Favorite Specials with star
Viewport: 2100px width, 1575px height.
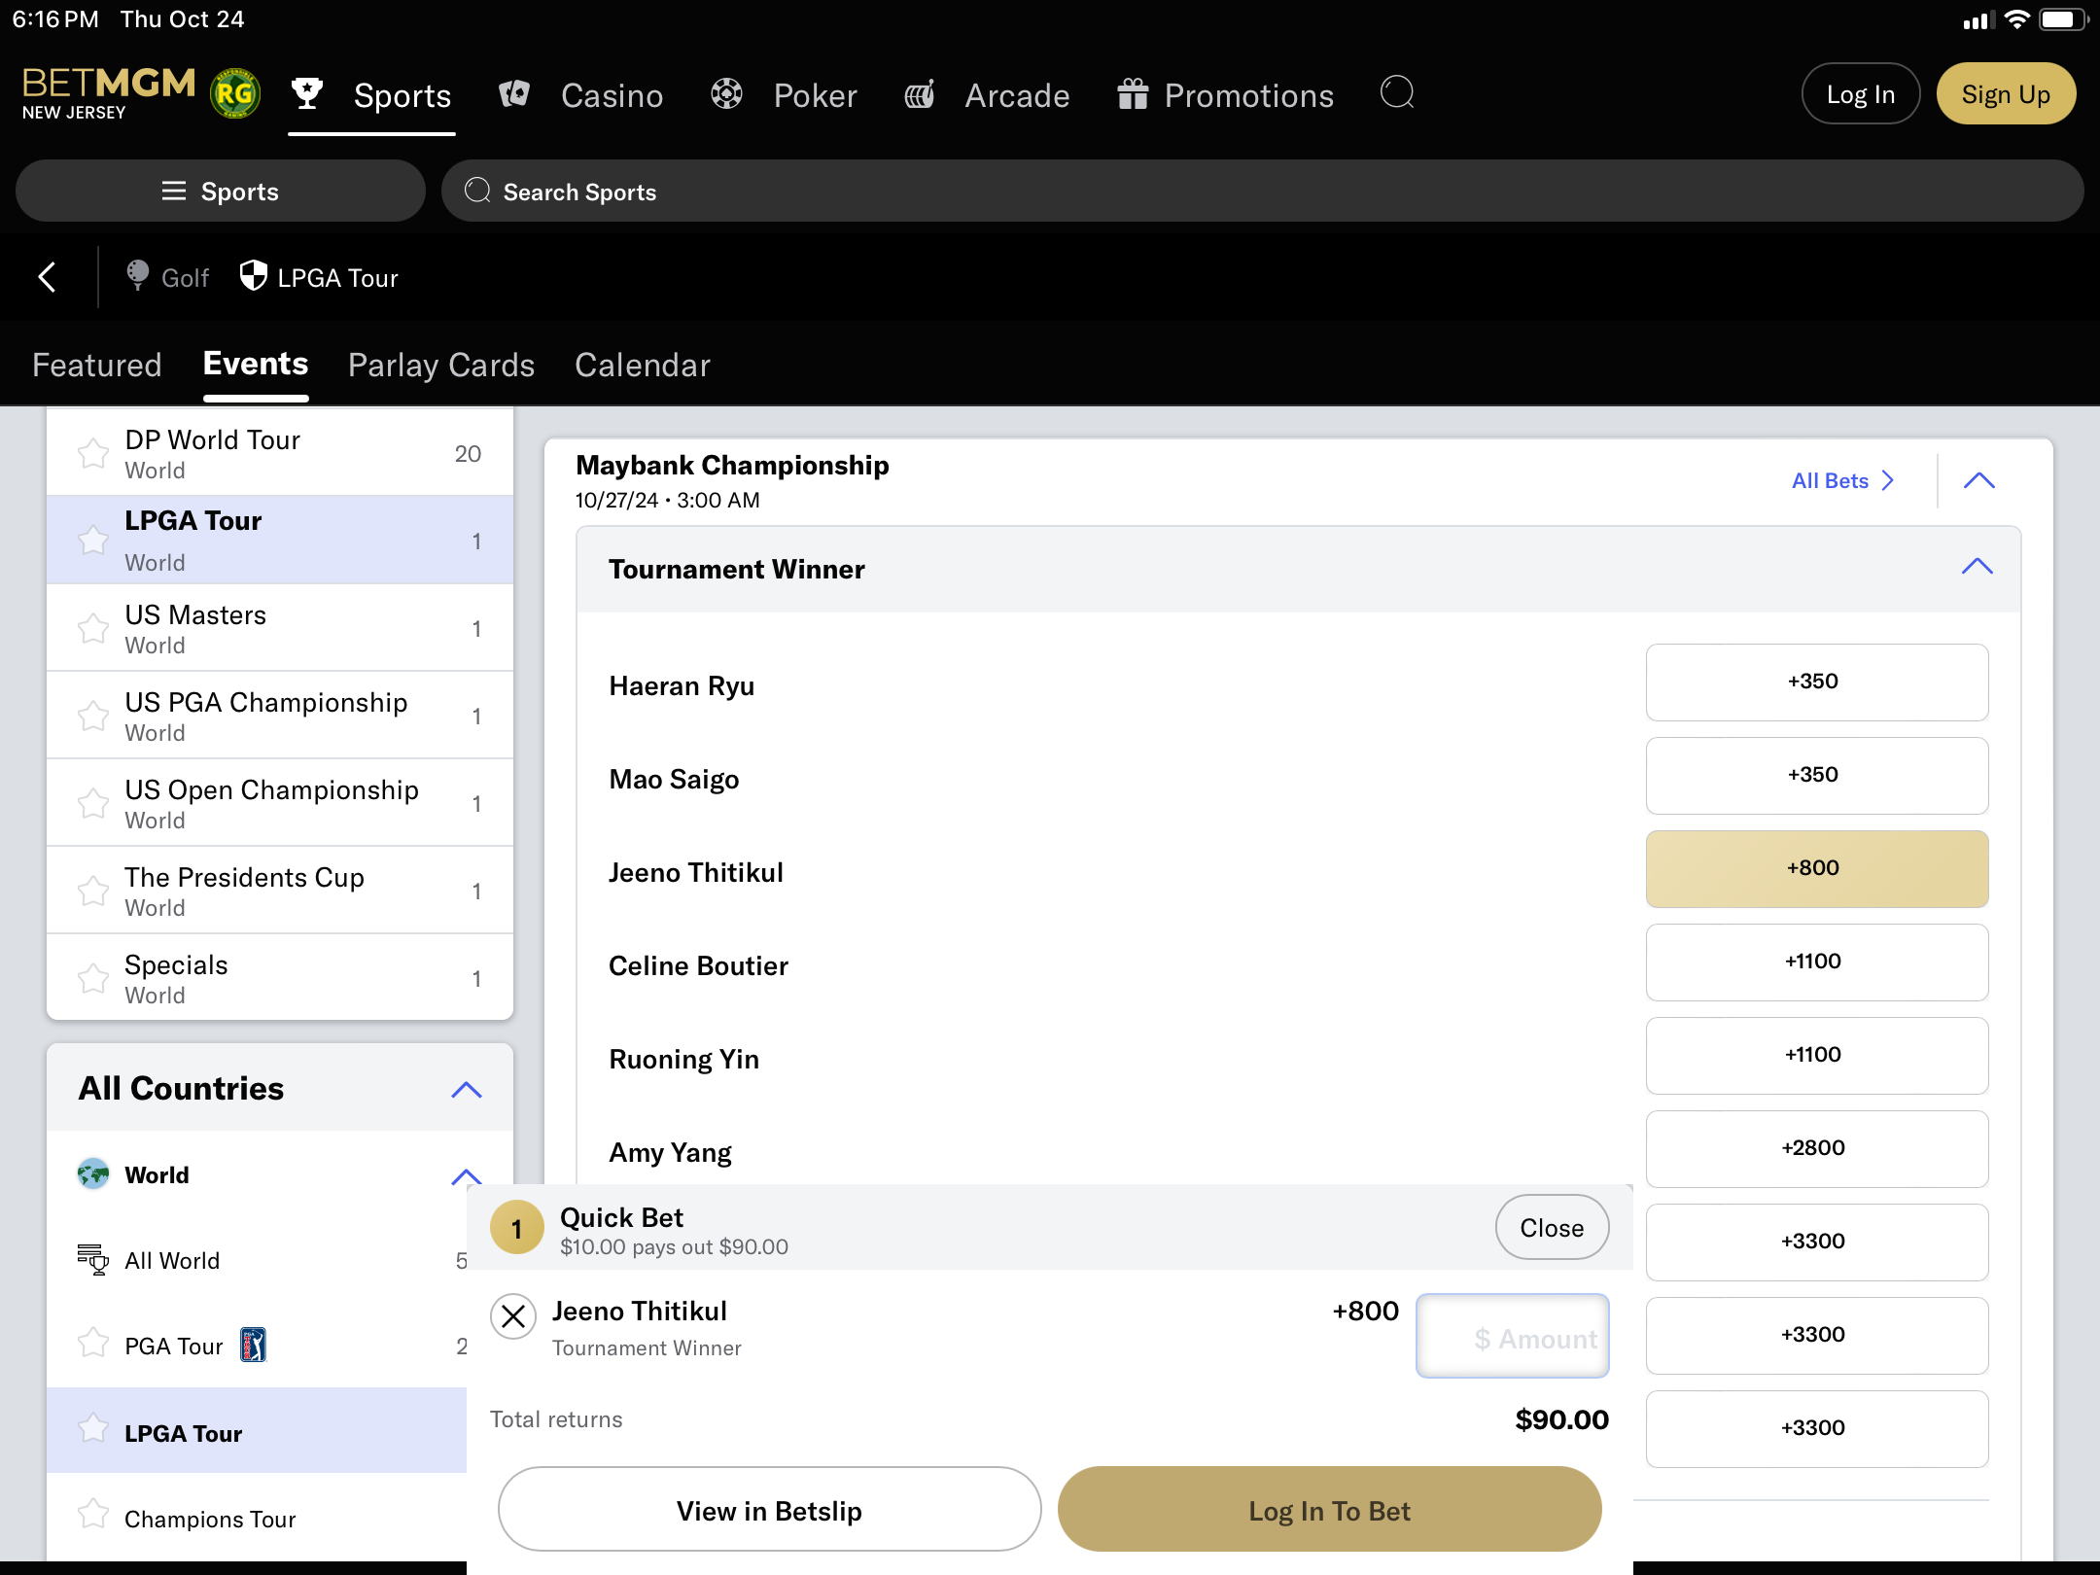click(x=93, y=978)
